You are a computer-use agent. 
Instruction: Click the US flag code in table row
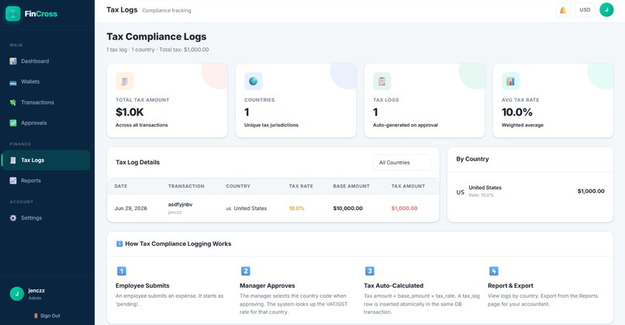(x=229, y=209)
